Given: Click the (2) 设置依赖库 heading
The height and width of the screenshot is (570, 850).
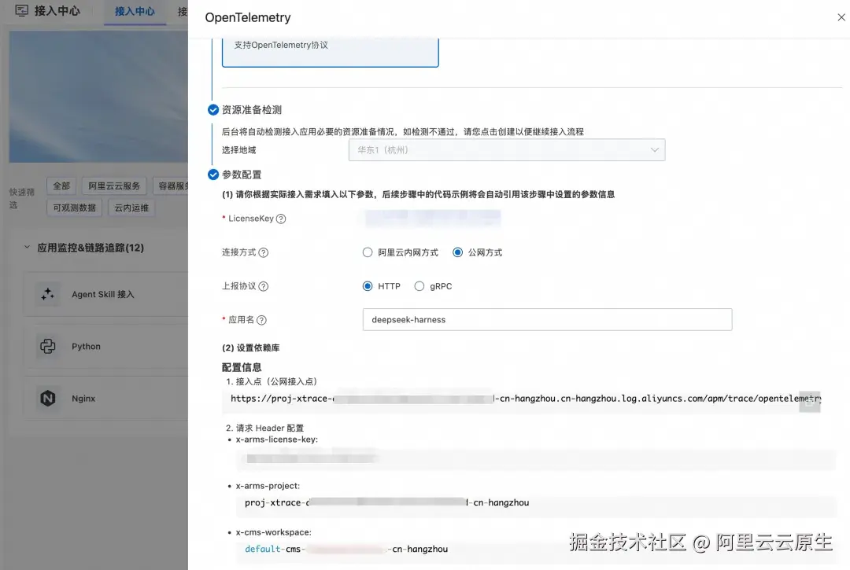Looking at the screenshot, I should point(251,348).
